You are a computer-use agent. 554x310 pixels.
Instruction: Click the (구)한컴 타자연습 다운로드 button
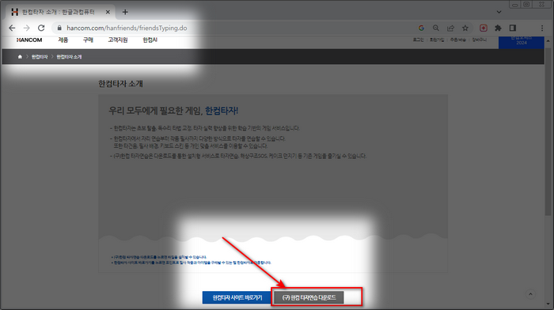(x=309, y=297)
